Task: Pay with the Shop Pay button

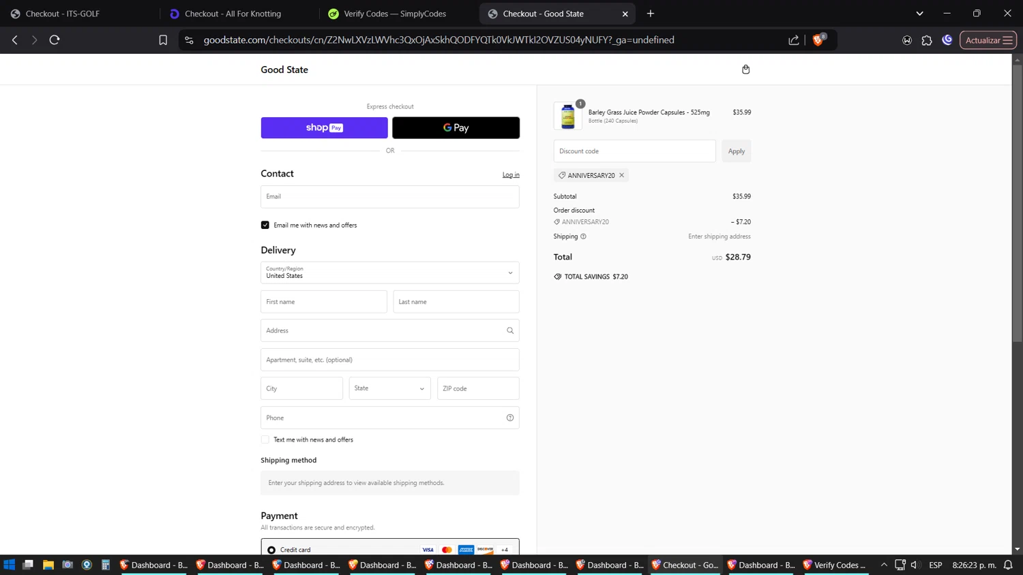Action: point(325,128)
